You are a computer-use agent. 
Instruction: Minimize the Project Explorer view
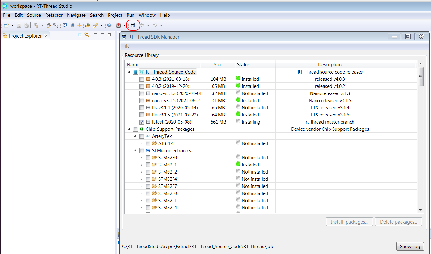pos(102,34)
